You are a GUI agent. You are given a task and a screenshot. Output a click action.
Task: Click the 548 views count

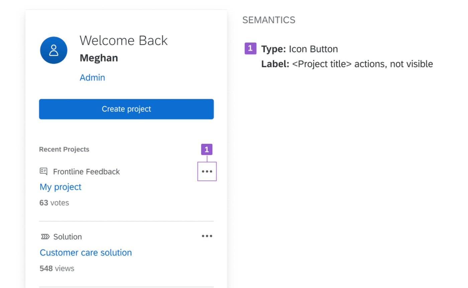click(x=57, y=268)
